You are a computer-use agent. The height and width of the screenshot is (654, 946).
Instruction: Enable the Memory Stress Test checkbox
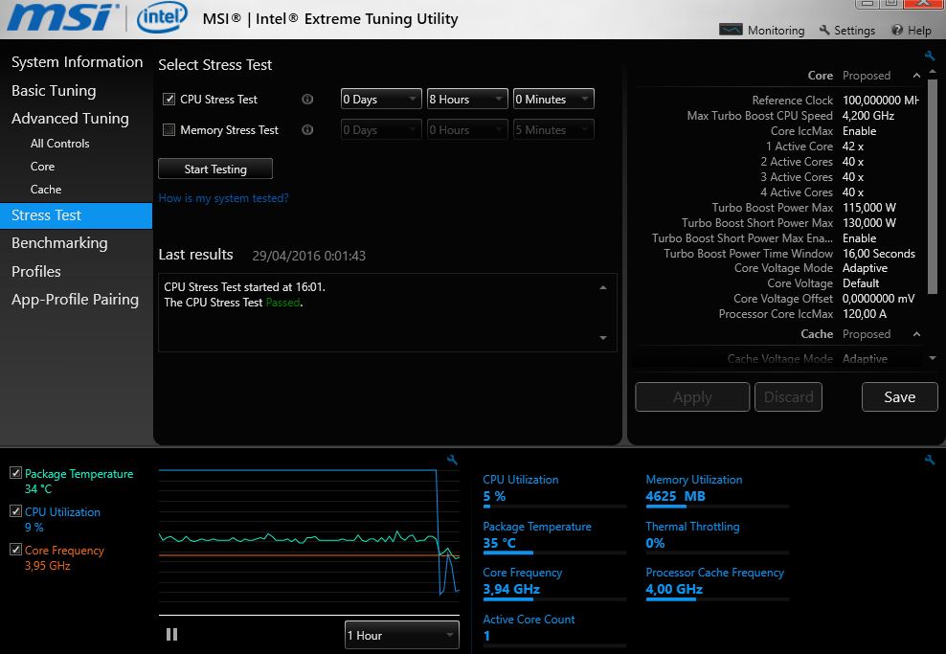169,130
